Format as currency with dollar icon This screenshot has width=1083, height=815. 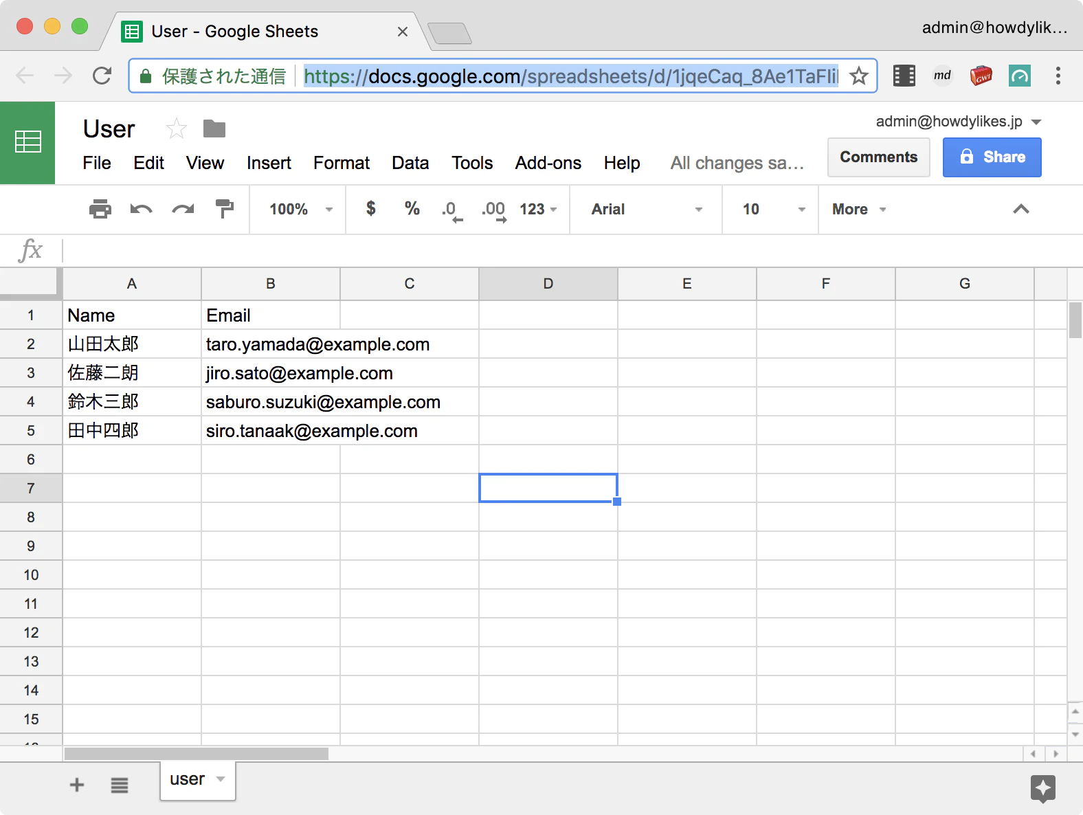point(370,208)
